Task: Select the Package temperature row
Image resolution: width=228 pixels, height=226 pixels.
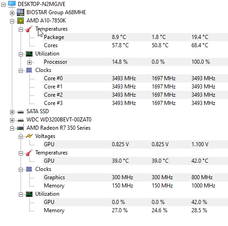Action: coord(135,37)
